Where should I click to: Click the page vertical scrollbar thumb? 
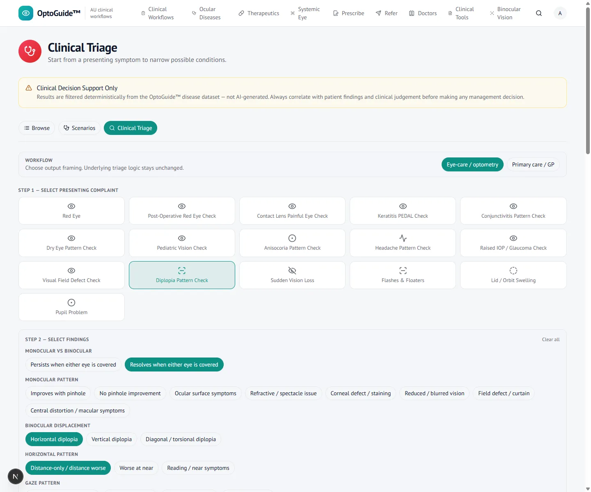pyautogui.click(x=588, y=80)
